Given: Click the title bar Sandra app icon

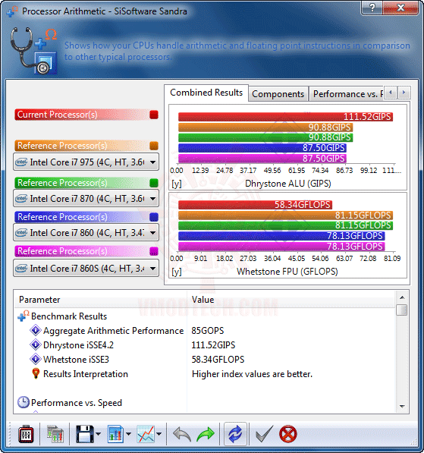Looking at the screenshot, I should coord(12,11).
